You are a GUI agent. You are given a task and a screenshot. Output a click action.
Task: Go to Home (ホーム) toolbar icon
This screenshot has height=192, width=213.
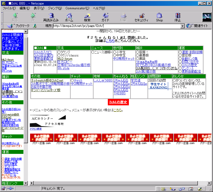(69, 17)
